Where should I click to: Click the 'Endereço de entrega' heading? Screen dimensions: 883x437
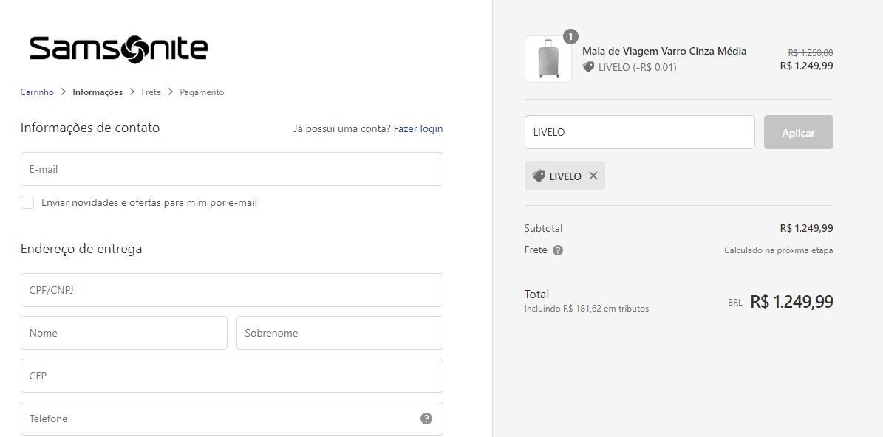[81, 249]
